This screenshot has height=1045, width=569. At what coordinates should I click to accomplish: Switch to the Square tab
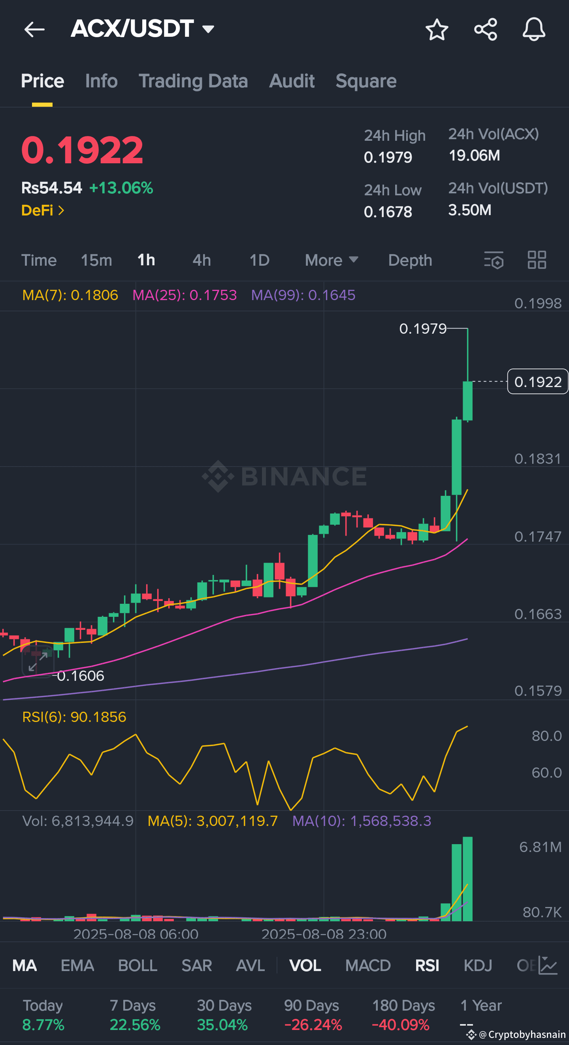366,81
